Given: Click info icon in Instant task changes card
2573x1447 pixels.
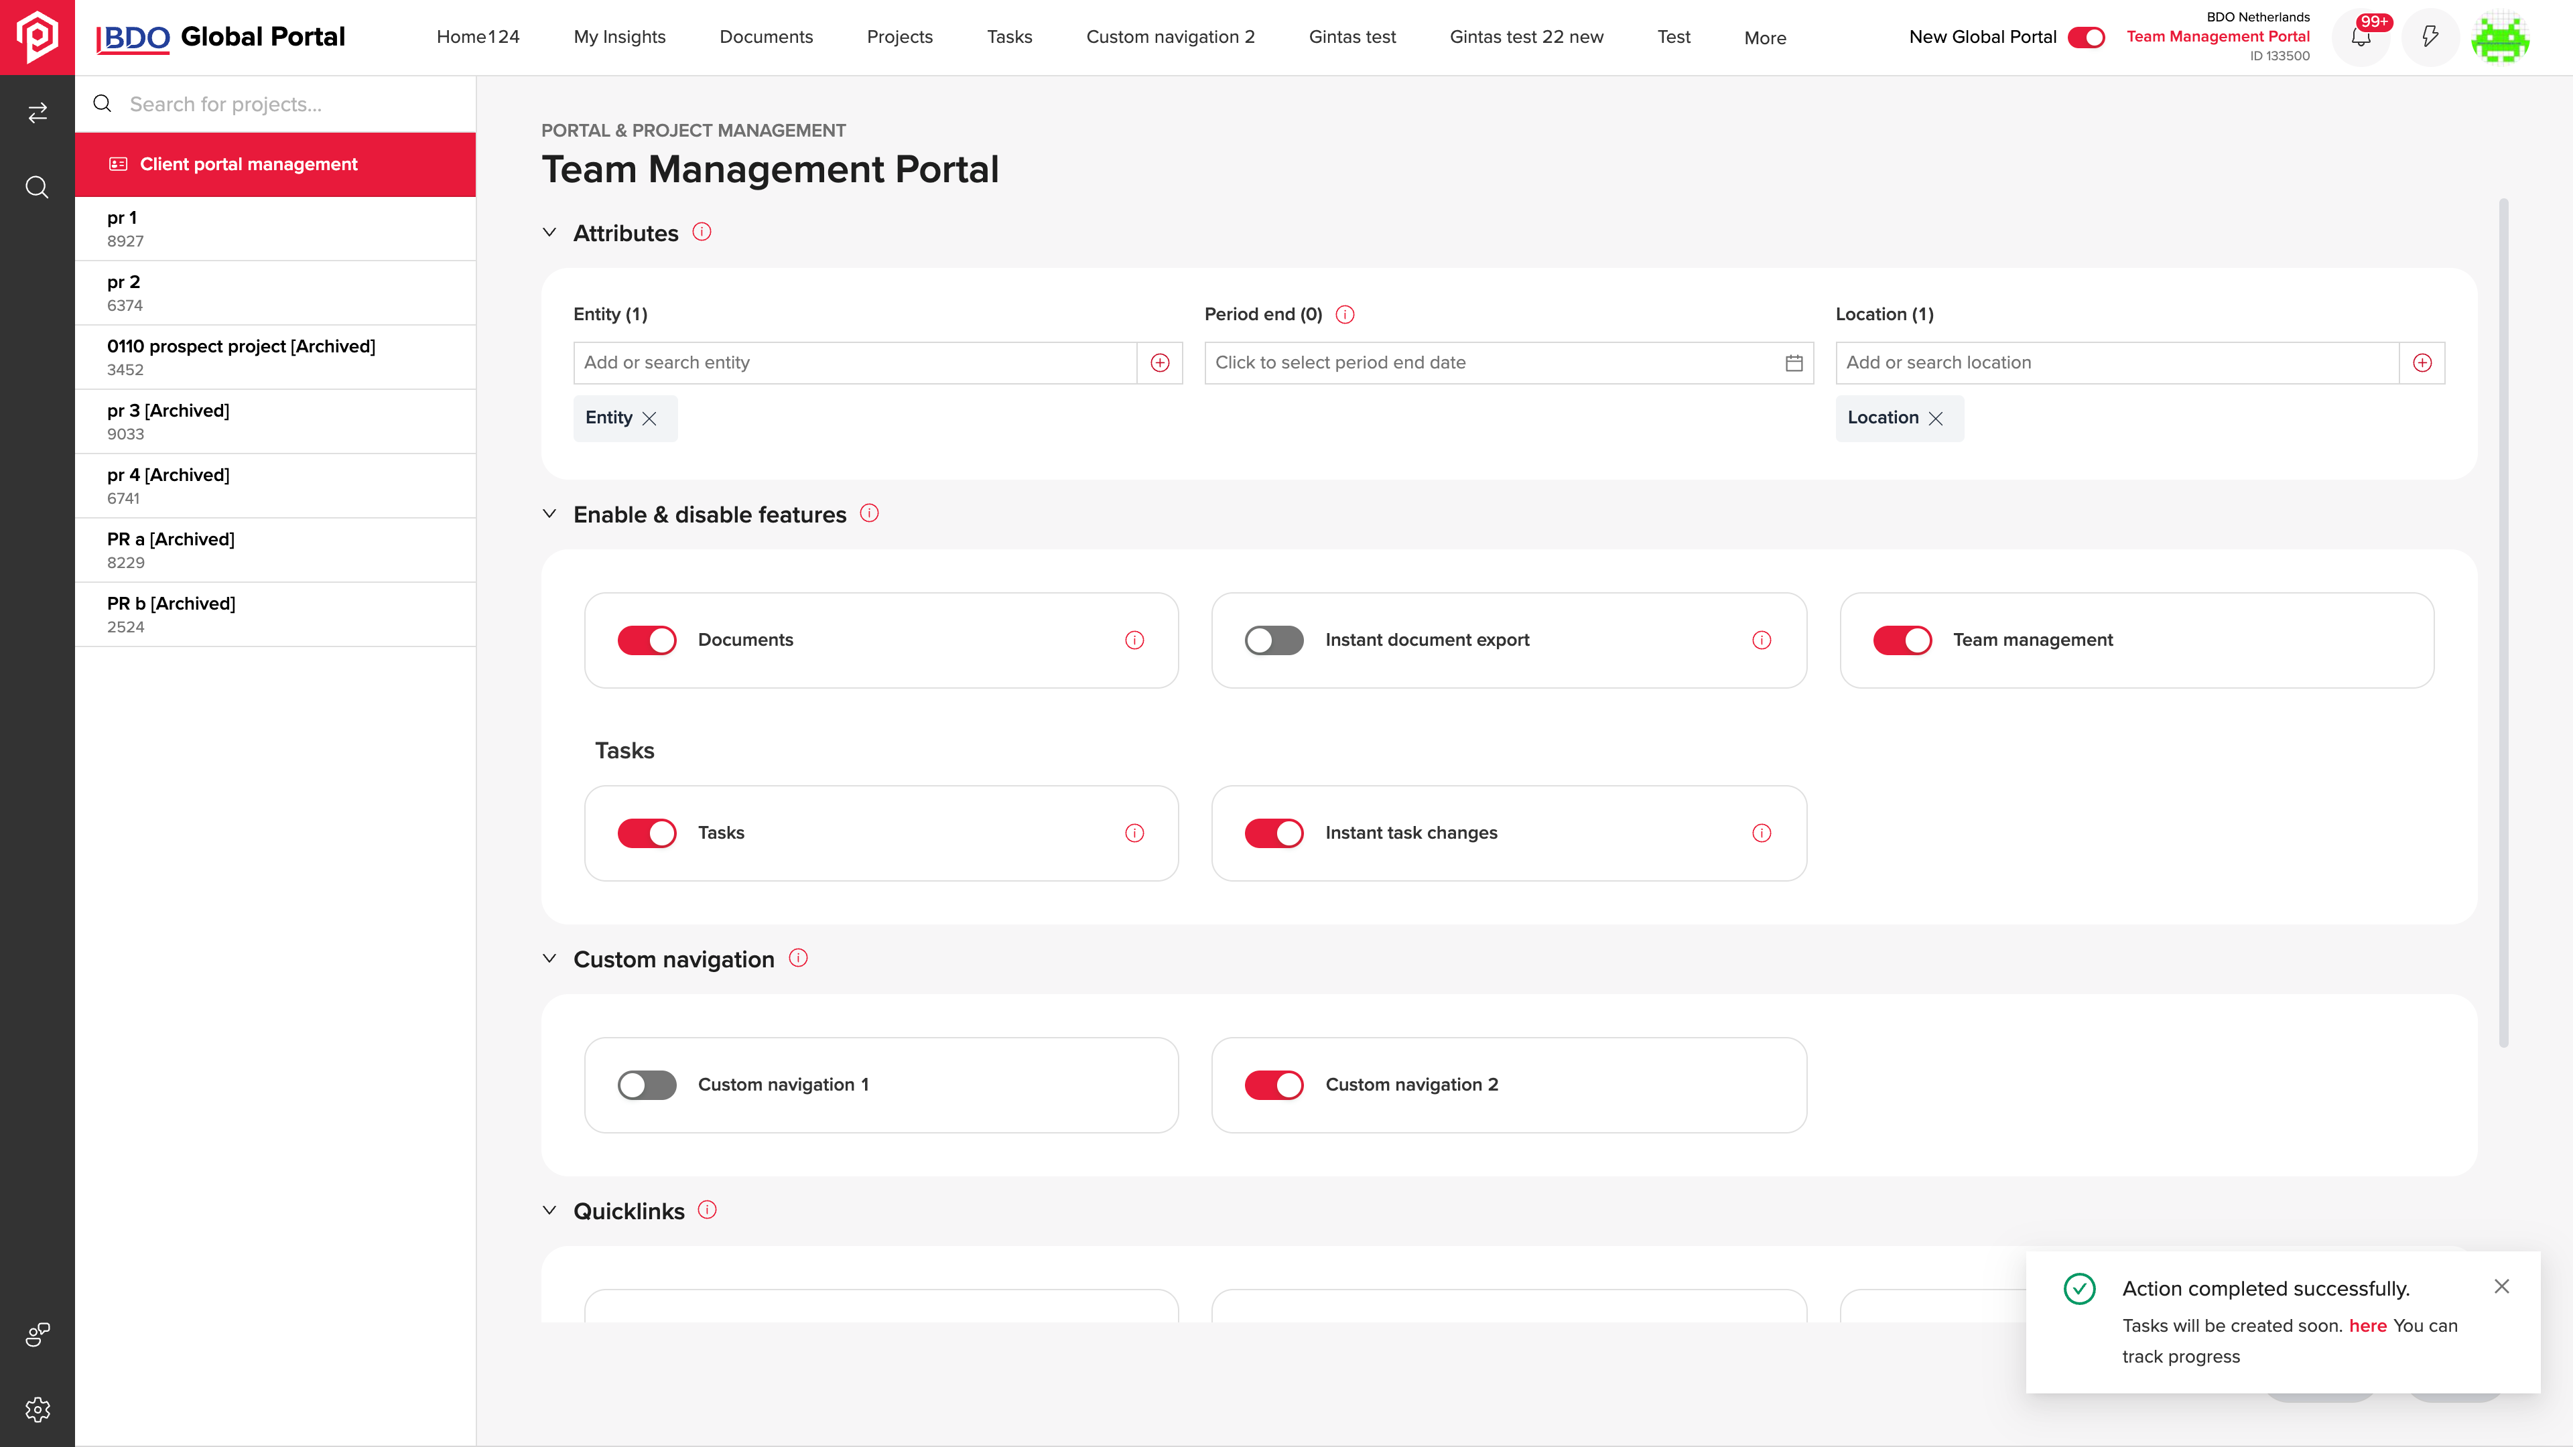Looking at the screenshot, I should click(1762, 833).
